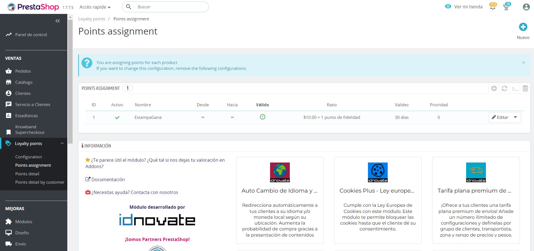Click Loyalty points breadcrumb link
The width and height of the screenshot is (534, 251).
[92, 19]
